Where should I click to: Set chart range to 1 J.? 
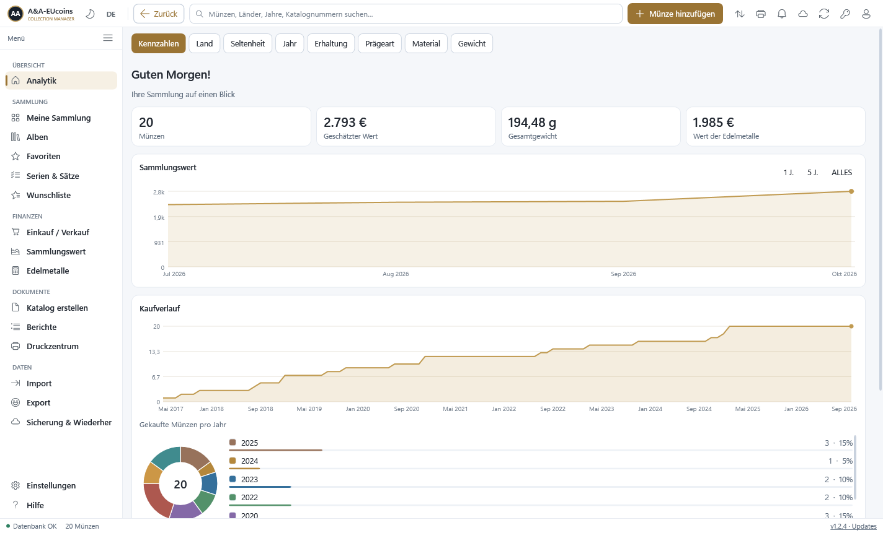[789, 172]
